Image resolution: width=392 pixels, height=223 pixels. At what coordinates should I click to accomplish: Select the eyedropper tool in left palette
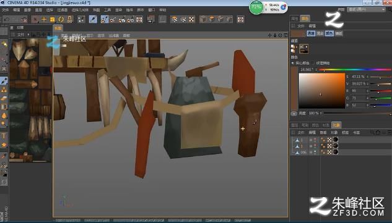click(x=4, y=156)
